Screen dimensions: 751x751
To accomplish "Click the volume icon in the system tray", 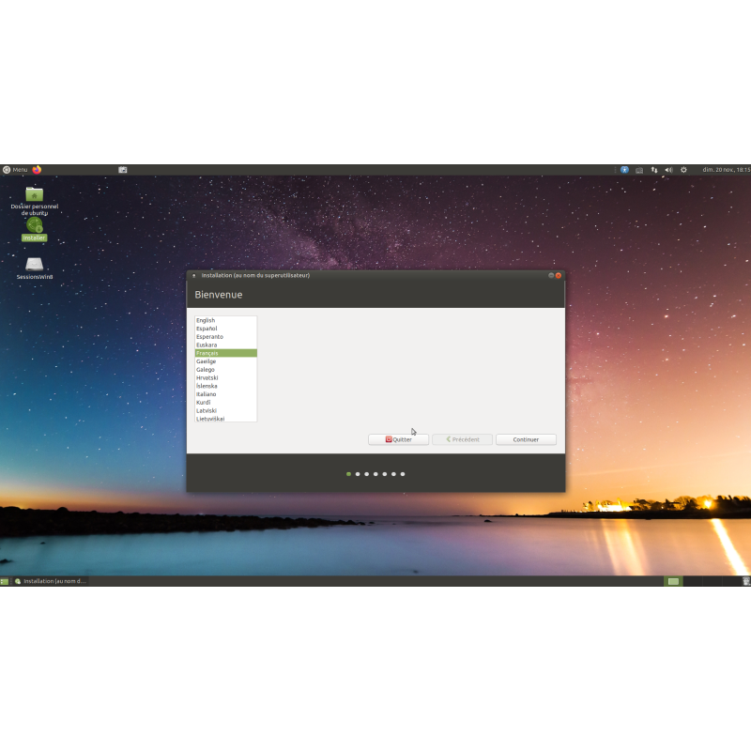I will pyautogui.click(x=668, y=170).
